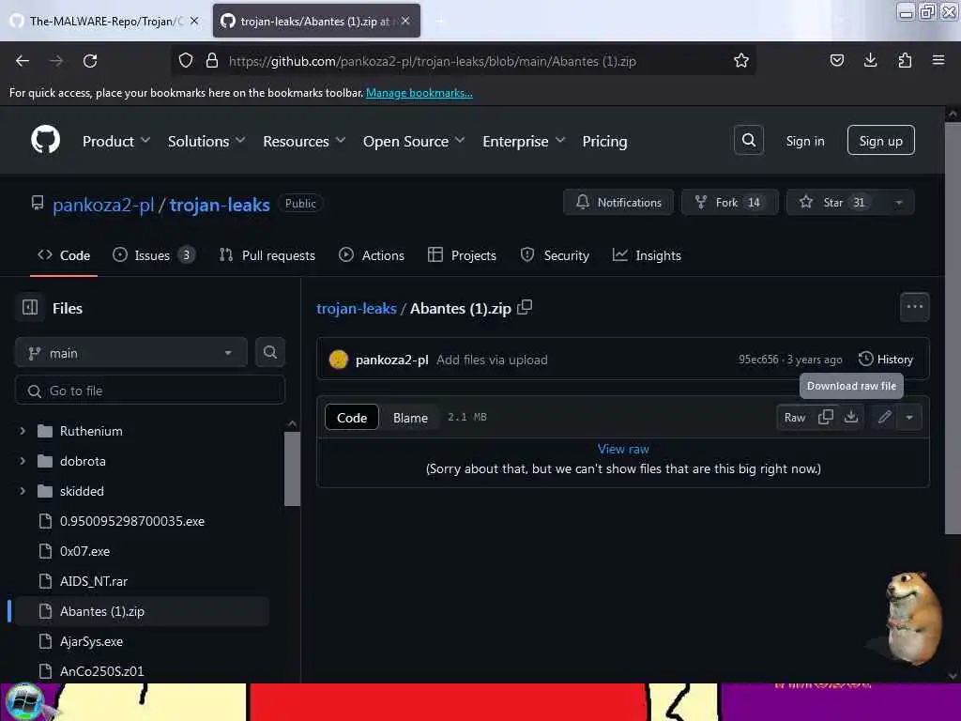Screen dimensions: 961x721
Task: Open the file History link
Action: coord(886,360)
